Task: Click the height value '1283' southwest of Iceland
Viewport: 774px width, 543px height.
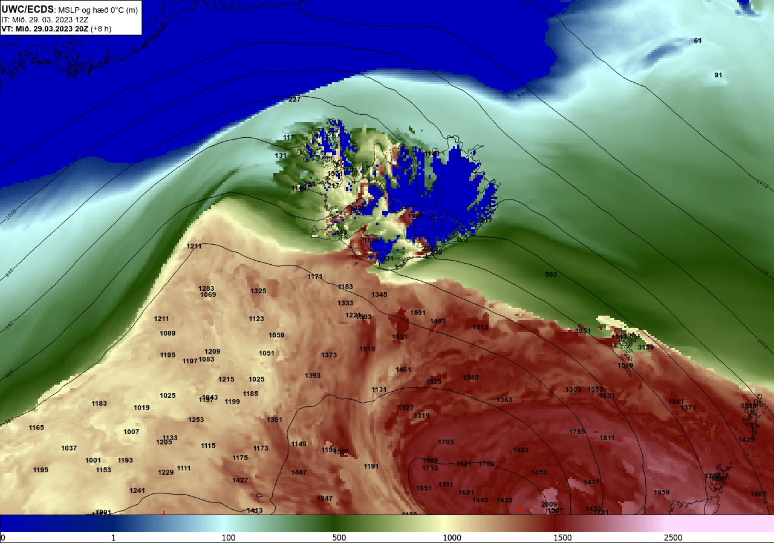Action: [206, 288]
